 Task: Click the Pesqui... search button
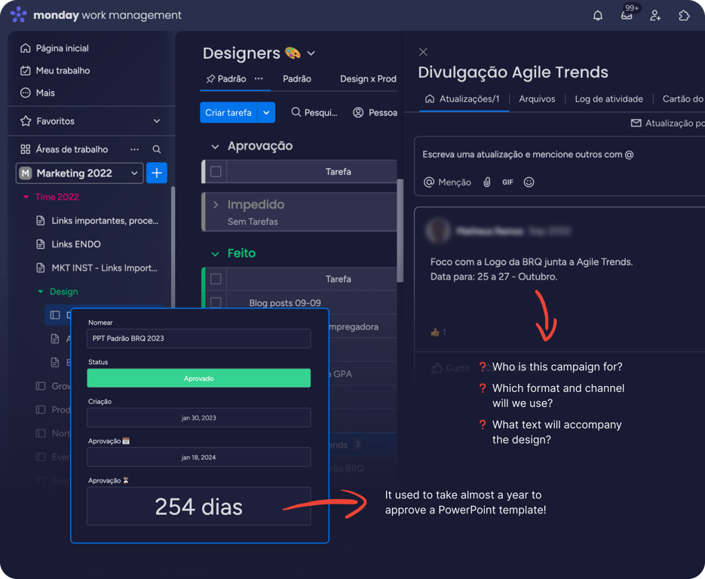click(x=314, y=112)
